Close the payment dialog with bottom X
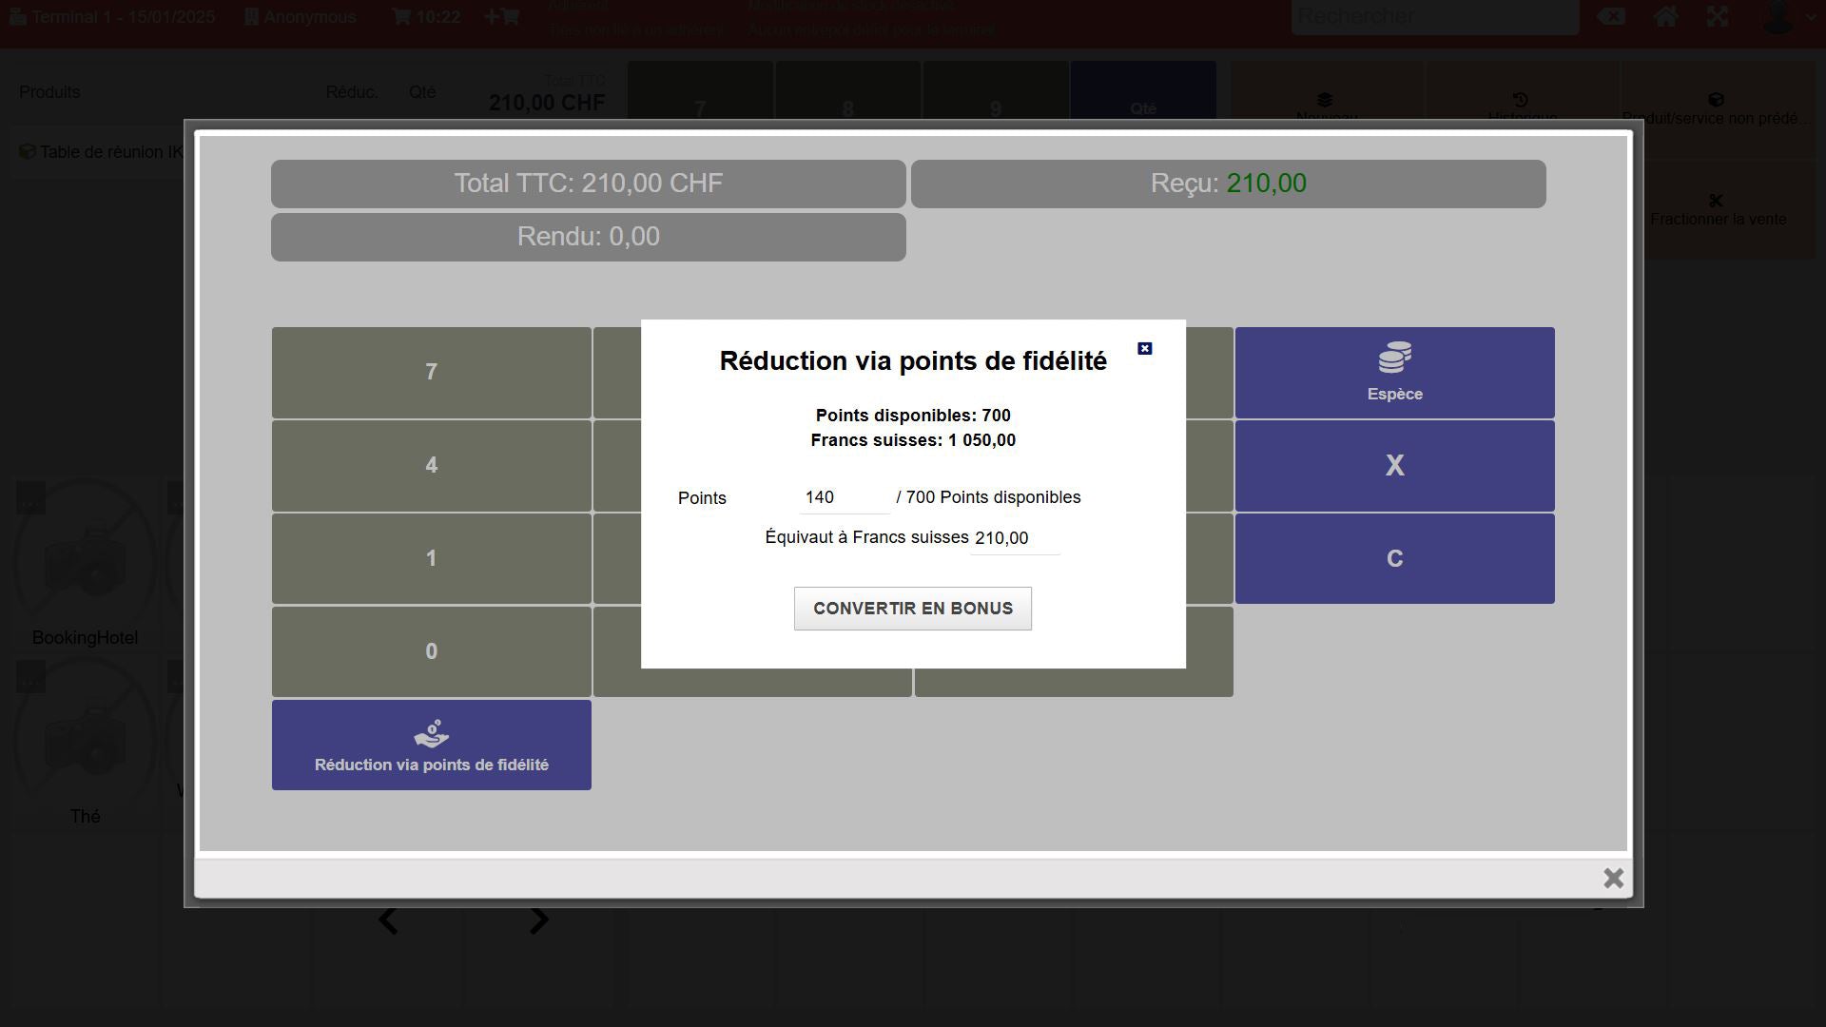The height and width of the screenshot is (1027, 1826). [x=1613, y=879]
